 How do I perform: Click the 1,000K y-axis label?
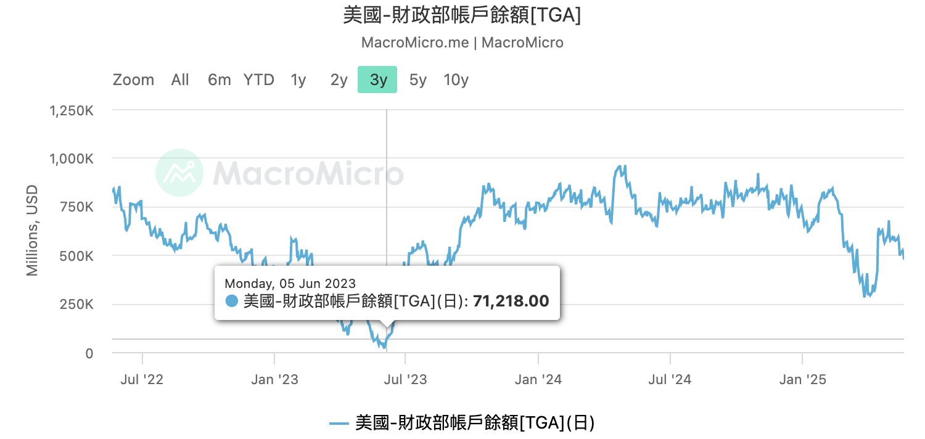point(71,159)
